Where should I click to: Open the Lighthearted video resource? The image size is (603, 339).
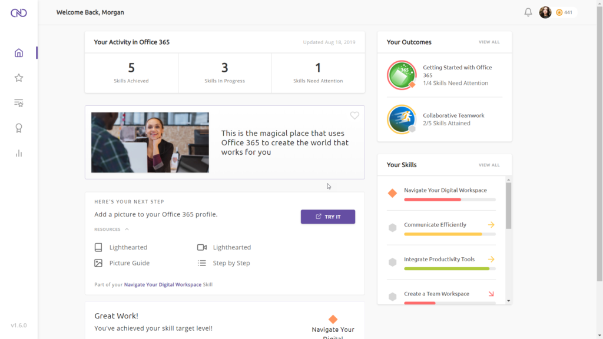coord(224,247)
